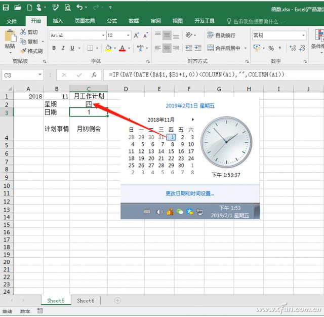The width and height of the screenshot is (324, 317).
Task: Click the volume speaker tray icon
Action: pos(159,212)
